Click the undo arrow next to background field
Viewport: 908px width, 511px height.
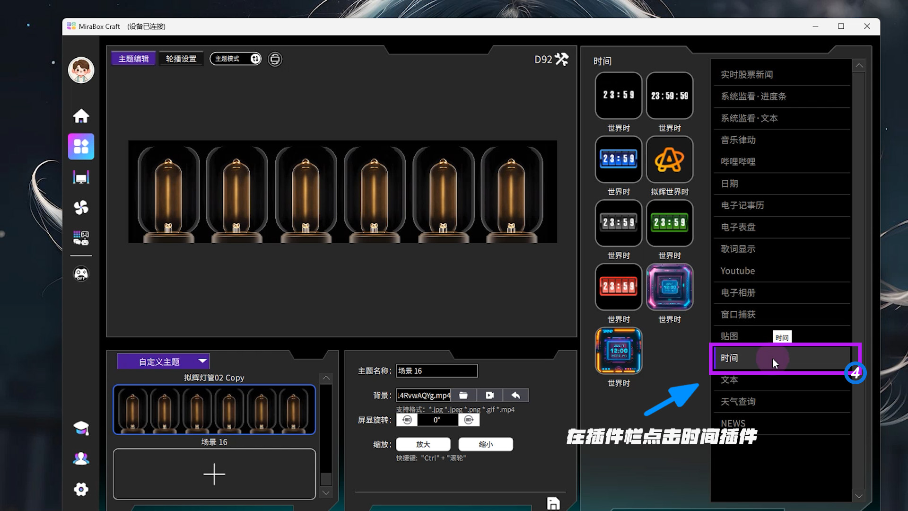[515, 395]
